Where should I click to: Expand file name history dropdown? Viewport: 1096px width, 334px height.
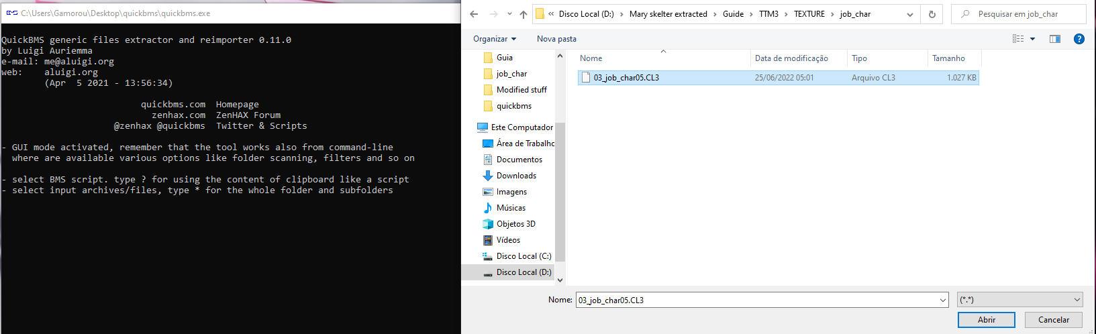point(943,300)
